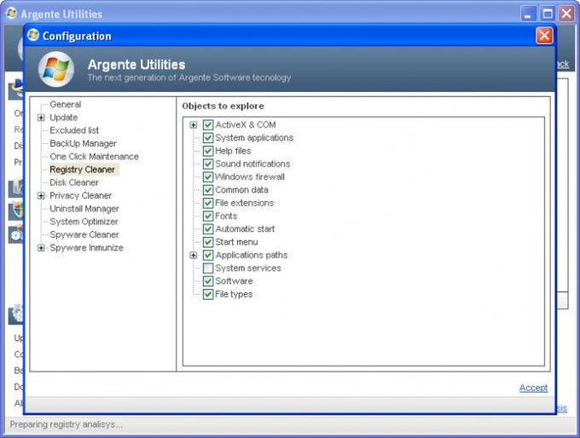The width and height of the screenshot is (580, 438).
Task: Maximize the Argente Utilities main window
Action: pyautogui.click(x=548, y=14)
